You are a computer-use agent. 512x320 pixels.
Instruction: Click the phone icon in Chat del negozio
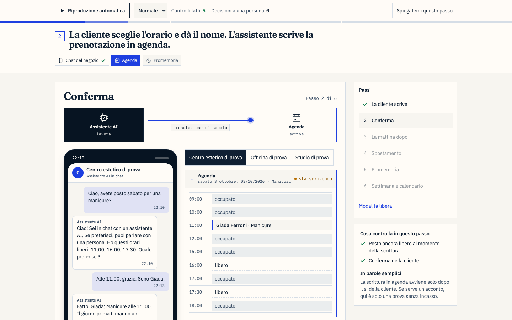61,60
